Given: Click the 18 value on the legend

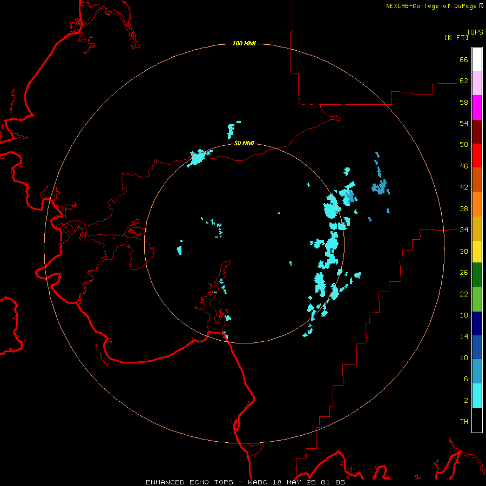Looking at the screenshot, I should tap(464, 315).
